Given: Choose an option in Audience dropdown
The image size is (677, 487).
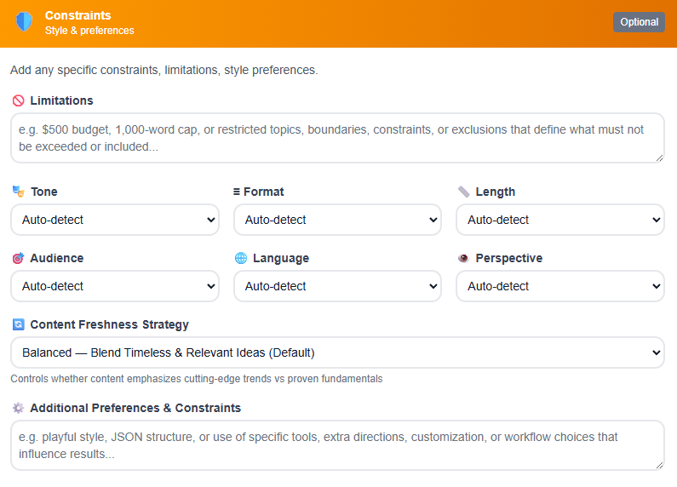Looking at the screenshot, I should pos(115,286).
